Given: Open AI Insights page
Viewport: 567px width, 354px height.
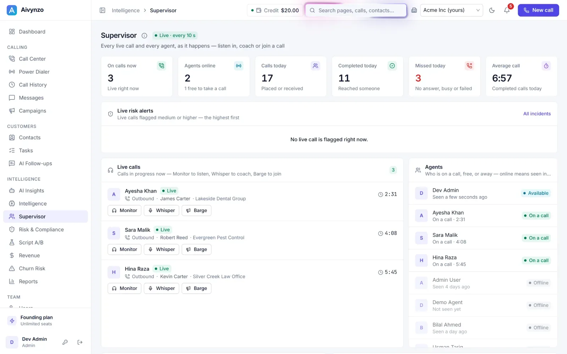Looking at the screenshot, I should pos(45,190).
